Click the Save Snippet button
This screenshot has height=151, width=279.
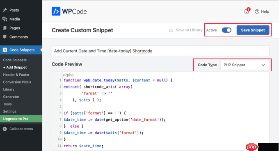point(253,30)
